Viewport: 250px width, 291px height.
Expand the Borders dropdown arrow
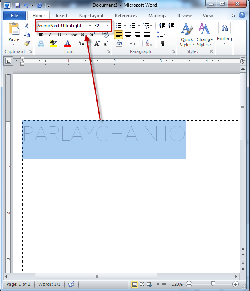pos(138,43)
